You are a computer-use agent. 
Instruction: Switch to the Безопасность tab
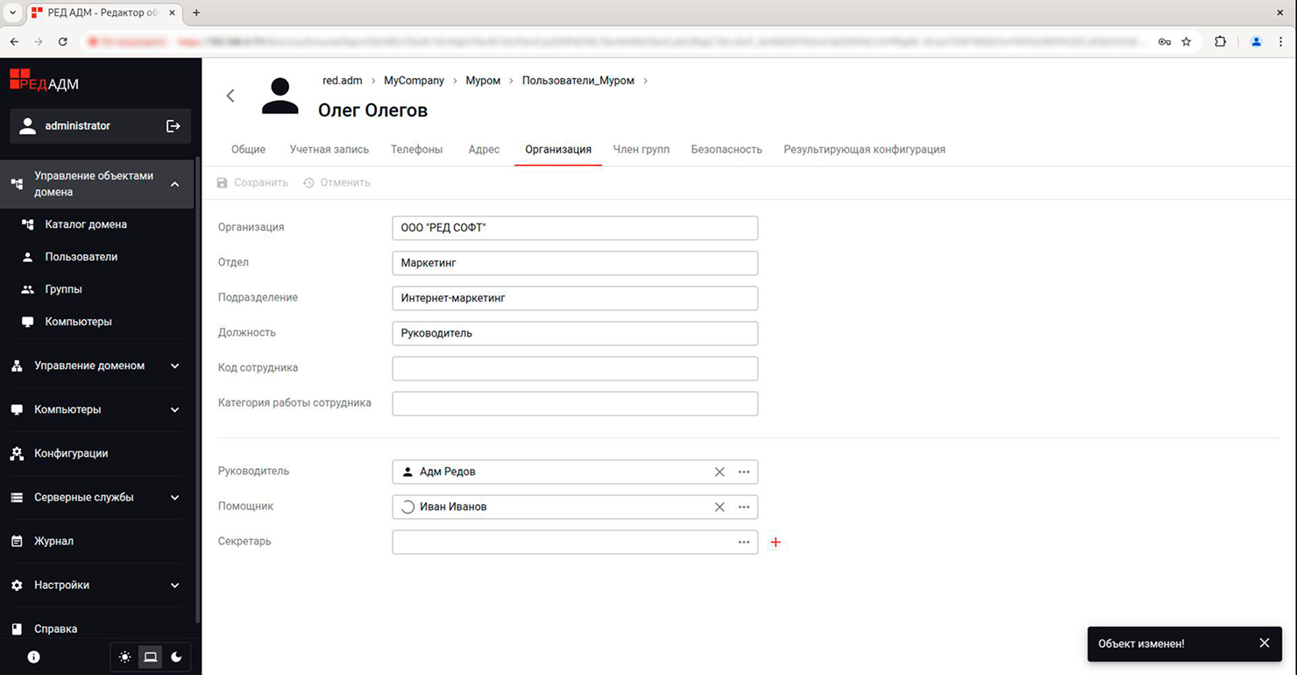(x=726, y=149)
